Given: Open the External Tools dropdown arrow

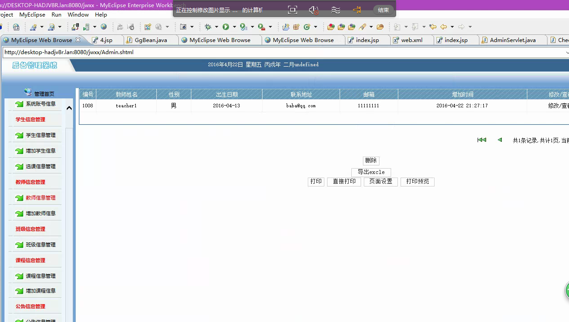Looking at the screenshot, I should [270, 27].
